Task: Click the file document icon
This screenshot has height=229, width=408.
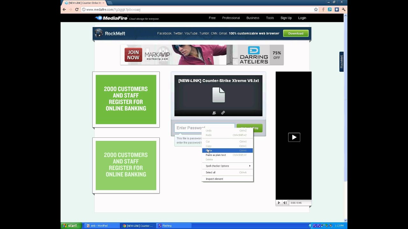Action: [219, 95]
